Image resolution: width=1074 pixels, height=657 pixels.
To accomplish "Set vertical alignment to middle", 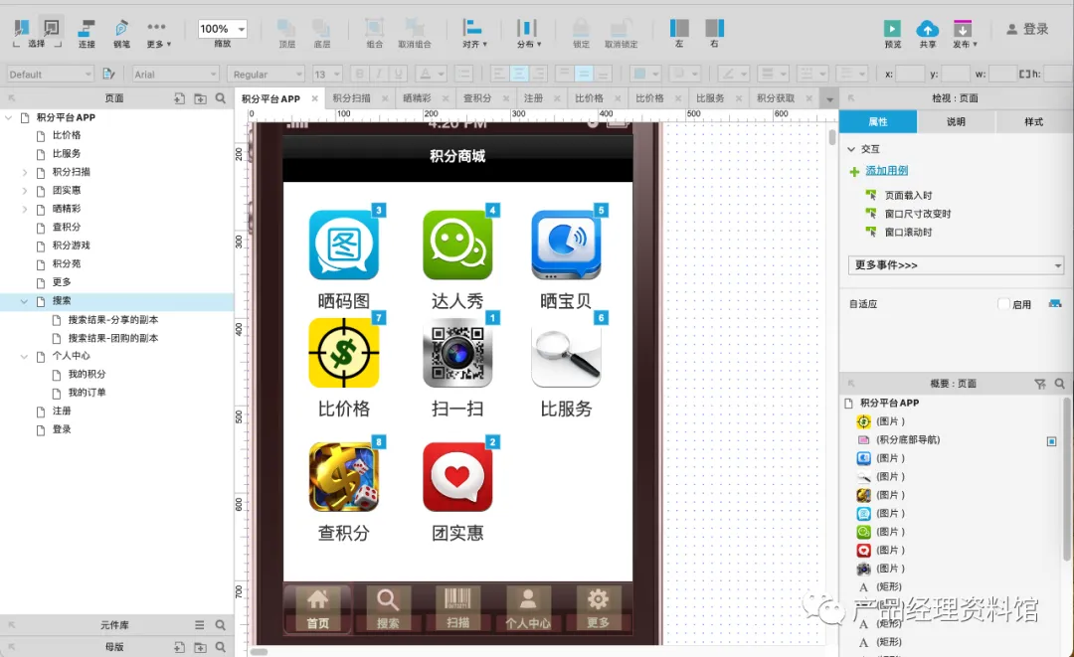I will pyautogui.click(x=583, y=74).
